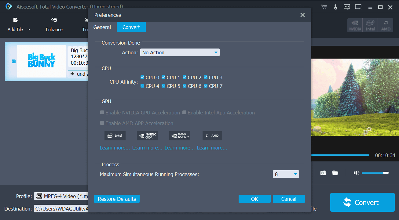Screen dimensions: 399x220
Task: Click Cancel in Preferences dialog
Action: tap(289, 199)
